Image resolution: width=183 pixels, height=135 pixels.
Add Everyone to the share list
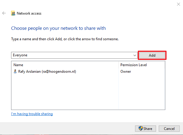tap(152, 55)
